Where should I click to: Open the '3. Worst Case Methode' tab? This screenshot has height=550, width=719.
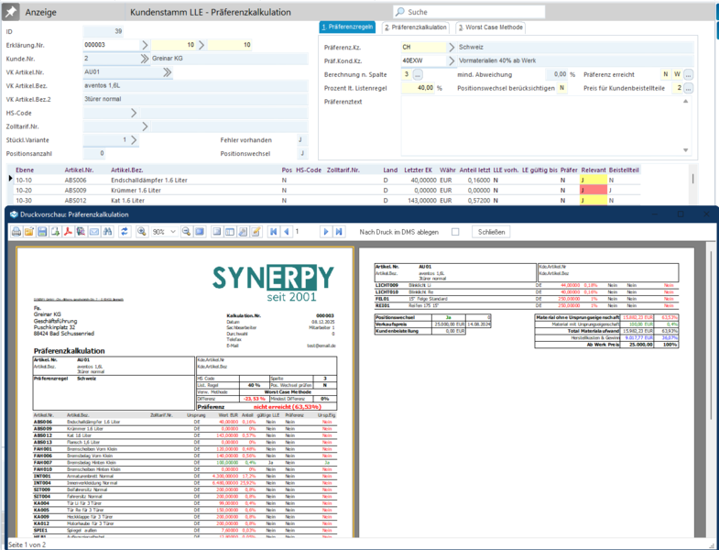[490, 27]
